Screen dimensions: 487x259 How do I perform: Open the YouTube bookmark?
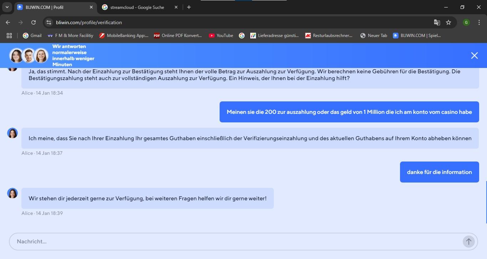pos(221,36)
